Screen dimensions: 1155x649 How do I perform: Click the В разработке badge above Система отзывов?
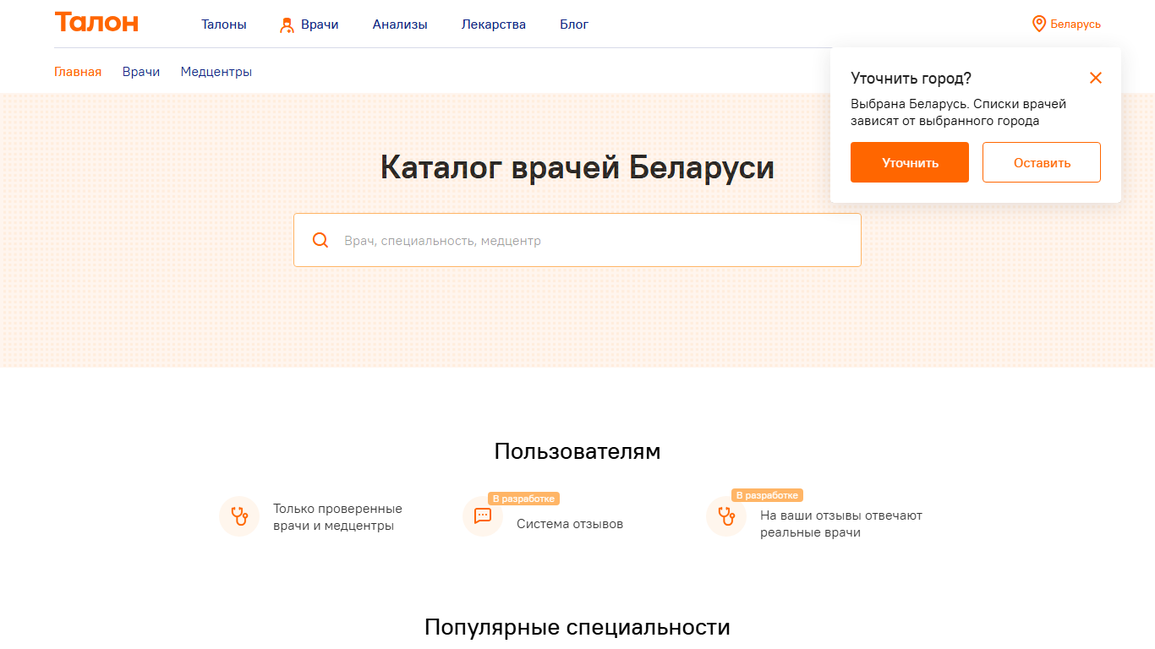(x=523, y=499)
